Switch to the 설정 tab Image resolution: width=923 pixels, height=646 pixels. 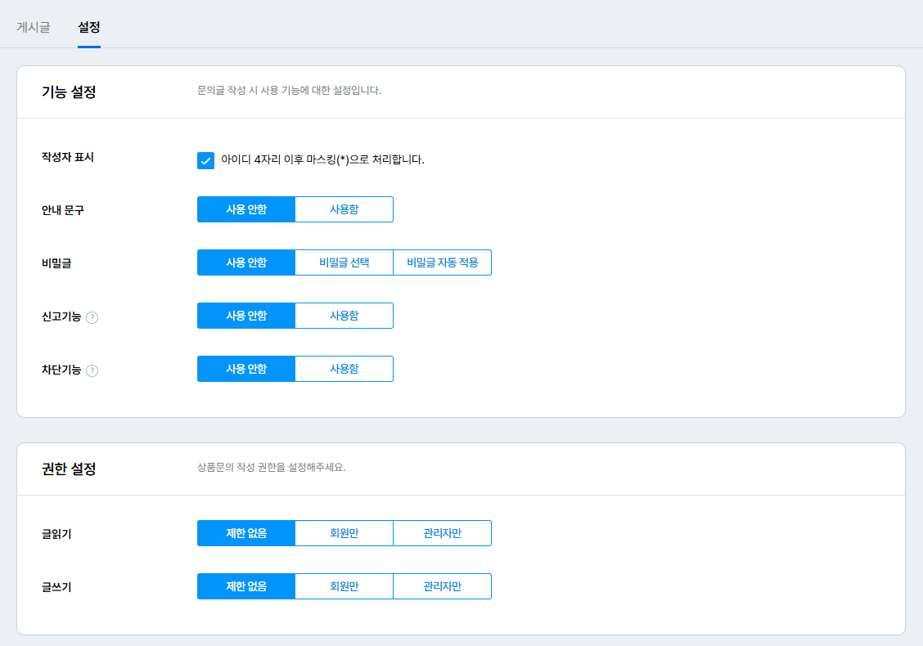pyautogui.click(x=89, y=27)
